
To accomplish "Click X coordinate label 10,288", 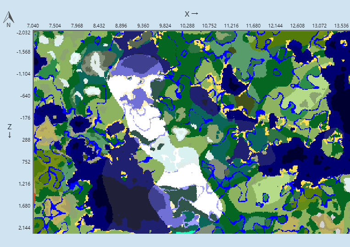I will click(x=187, y=26).
